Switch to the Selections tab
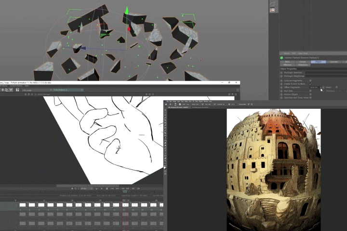Screen dimensions: 347x231 303,65
